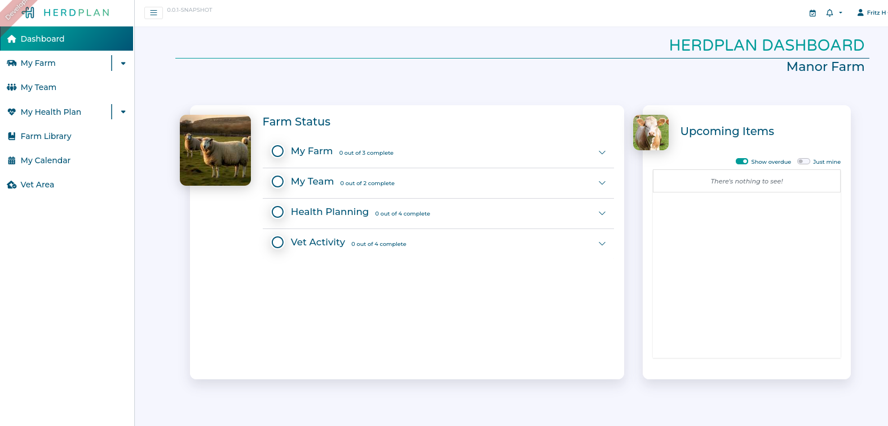Screen dimensions: 888x426
Task: Expand the Health Planning status row chevron
Action: (x=602, y=213)
